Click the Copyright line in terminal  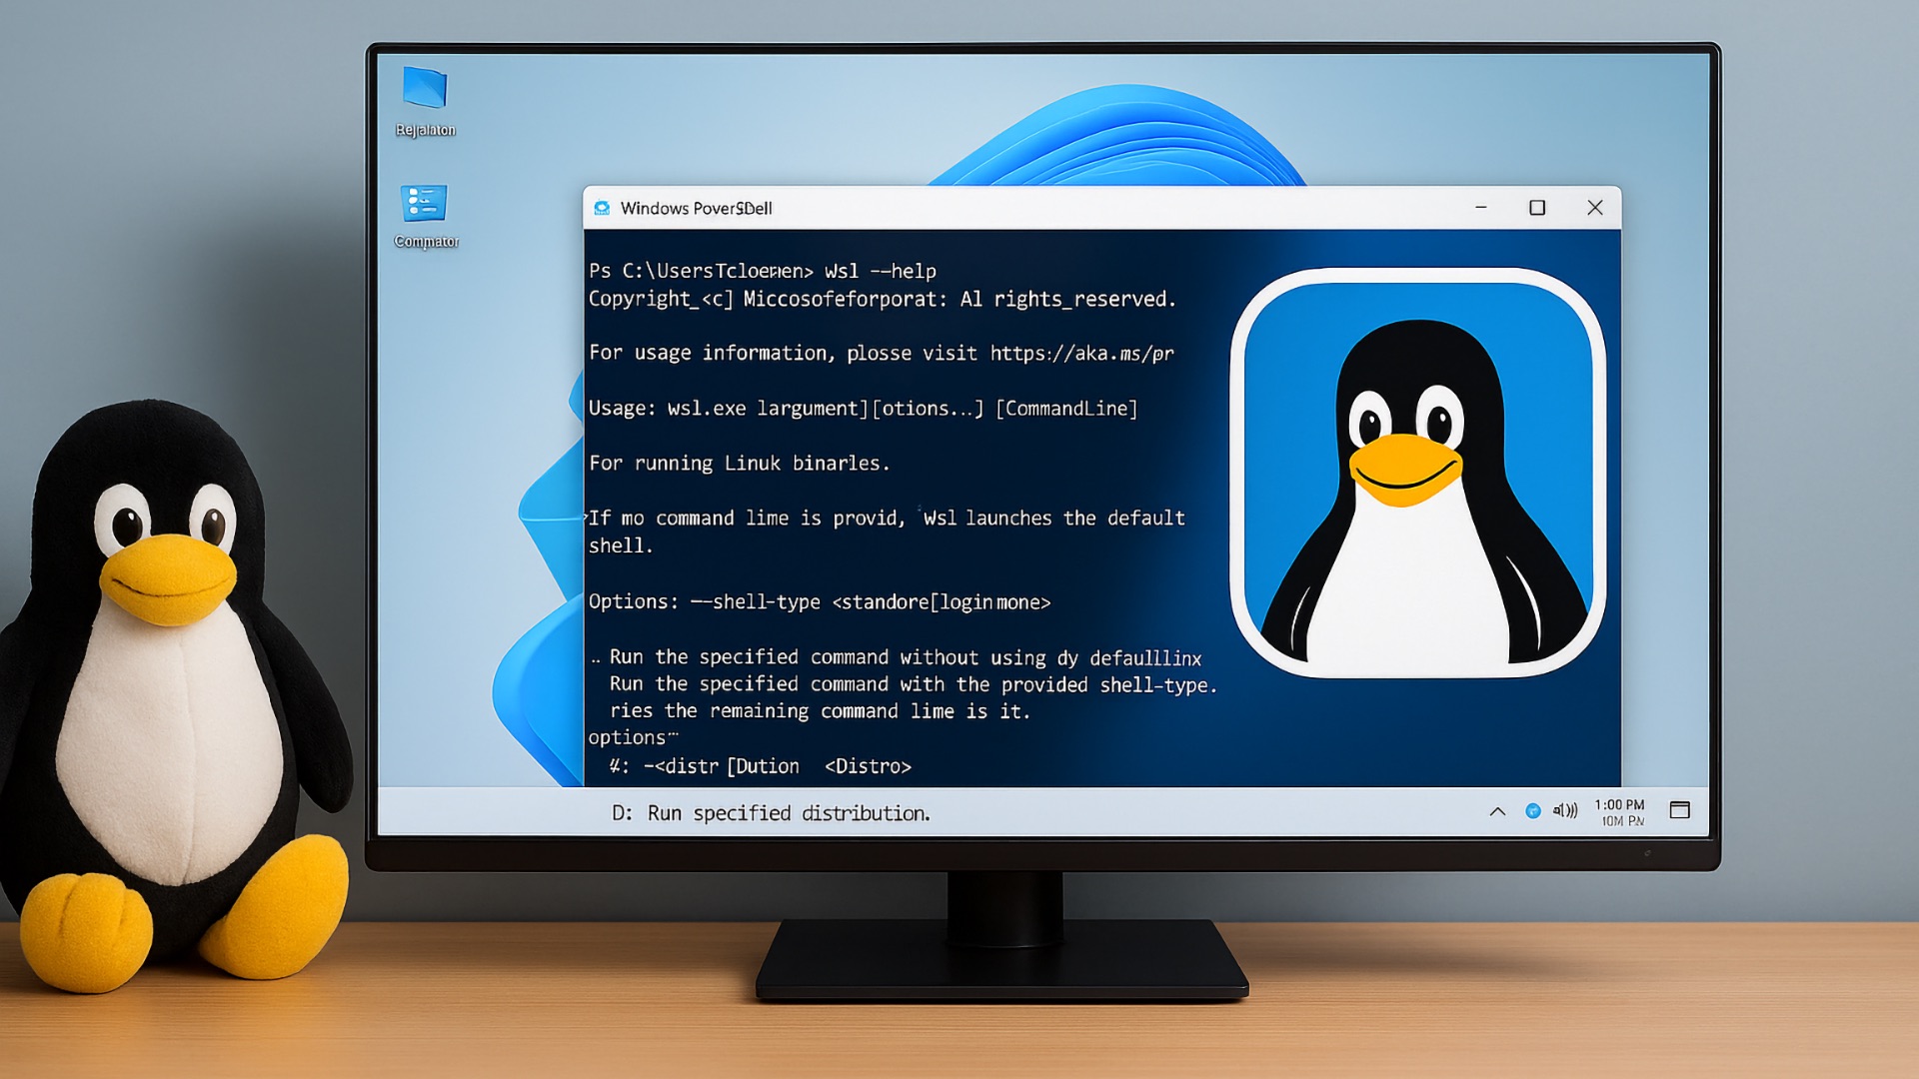(x=883, y=299)
